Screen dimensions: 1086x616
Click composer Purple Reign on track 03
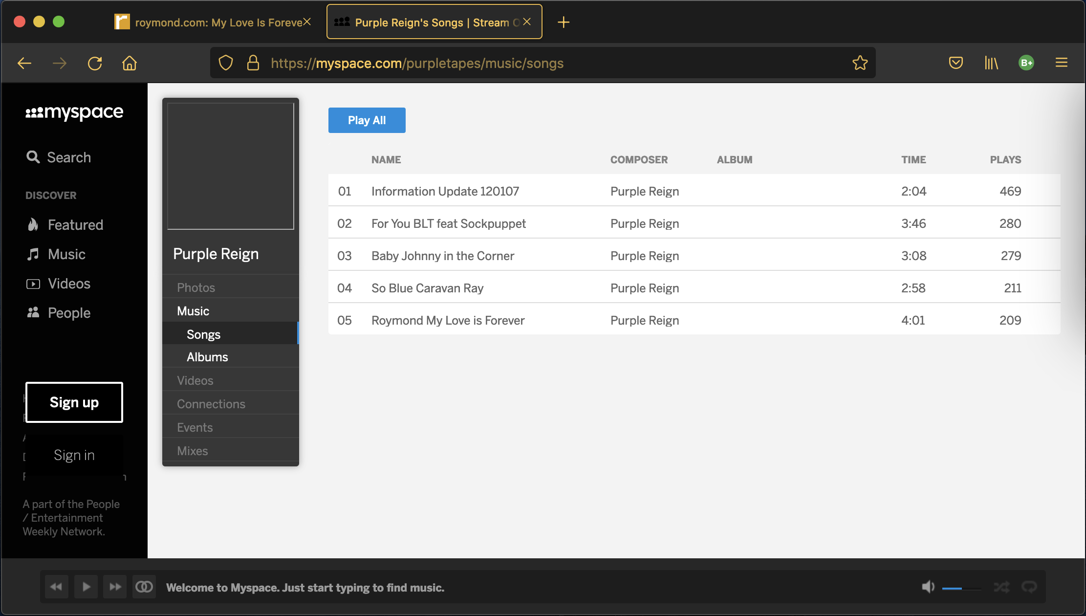[x=645, y=256]
